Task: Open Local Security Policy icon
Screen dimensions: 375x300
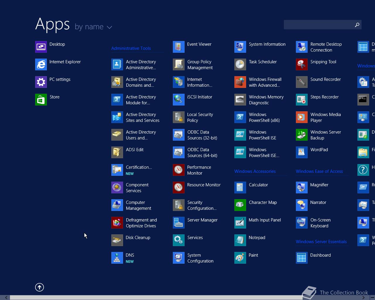Action: point(179,117)
